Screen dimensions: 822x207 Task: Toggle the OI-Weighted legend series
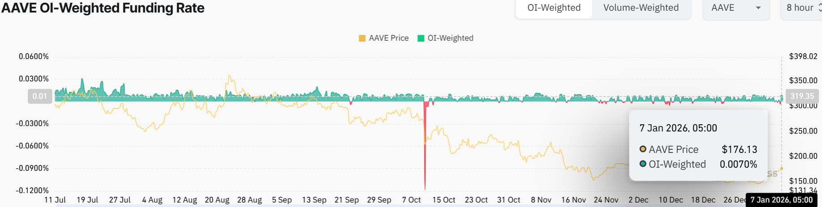pyautogui.click(x=450, y=38)
